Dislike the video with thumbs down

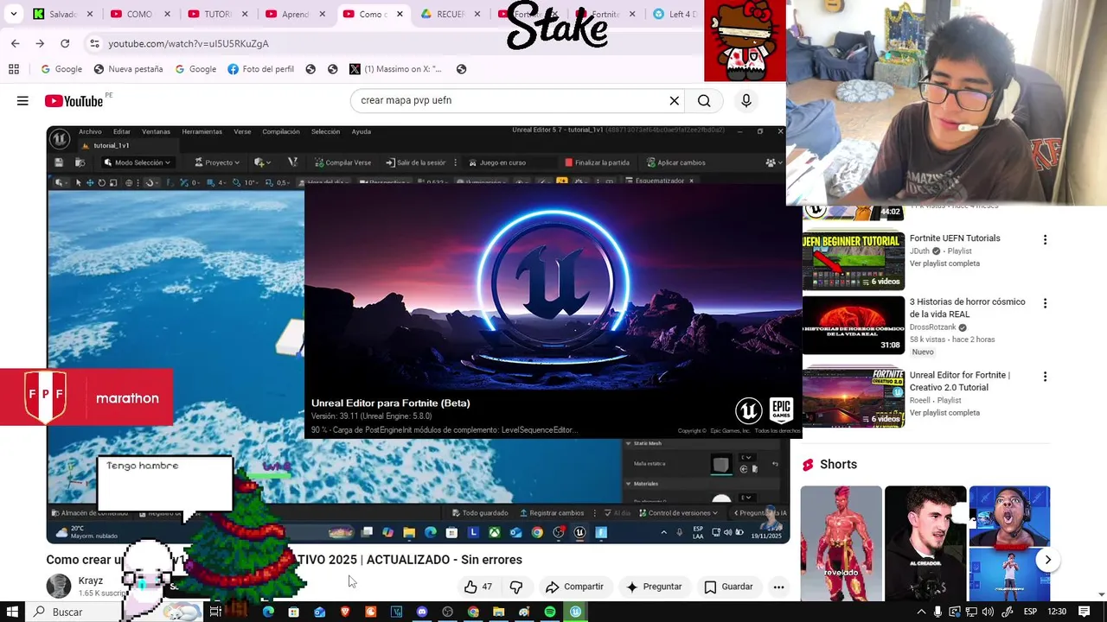coord(516,587)
